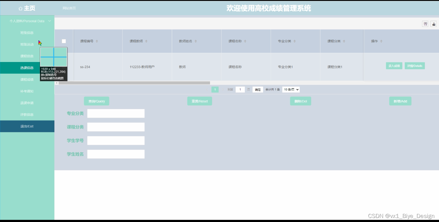439x222 pixels.
Task: Sort the 操作 column
Action: click(381, 41)
